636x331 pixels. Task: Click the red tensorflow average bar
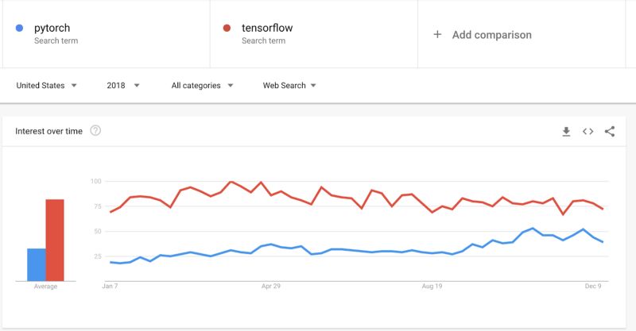point(54,240)
